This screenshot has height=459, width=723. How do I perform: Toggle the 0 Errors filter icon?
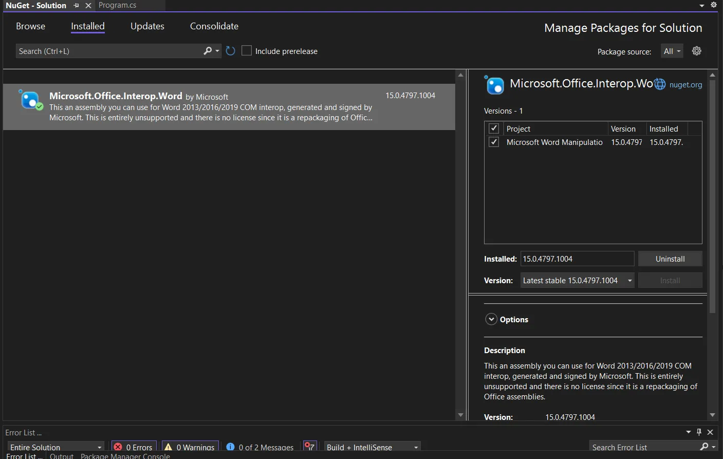pos(118,447)
